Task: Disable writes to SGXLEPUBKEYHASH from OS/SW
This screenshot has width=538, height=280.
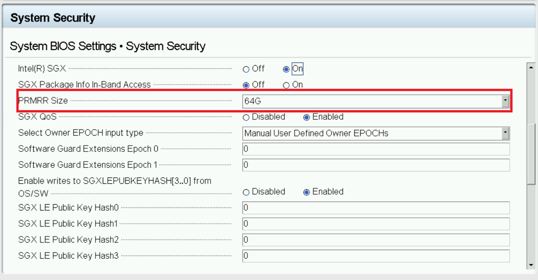Action: click(x=246, y=191)
